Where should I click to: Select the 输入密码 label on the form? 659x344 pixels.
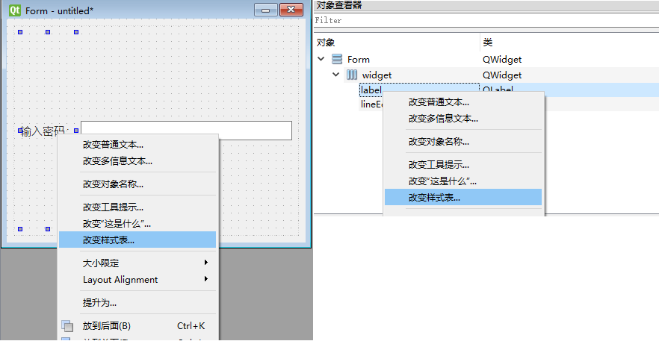coord(43,131)
